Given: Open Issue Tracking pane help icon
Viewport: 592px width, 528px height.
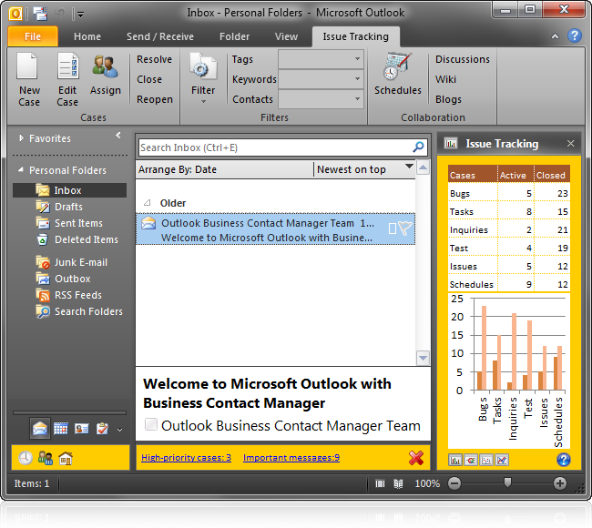Looking at the screenshot, I should coord(563,460).
